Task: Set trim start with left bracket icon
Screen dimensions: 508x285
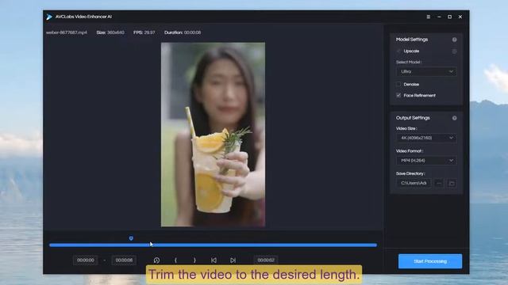Action: tap(175, 260)
